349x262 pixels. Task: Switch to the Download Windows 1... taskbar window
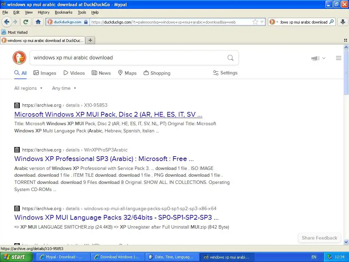[x=118, y=257]
